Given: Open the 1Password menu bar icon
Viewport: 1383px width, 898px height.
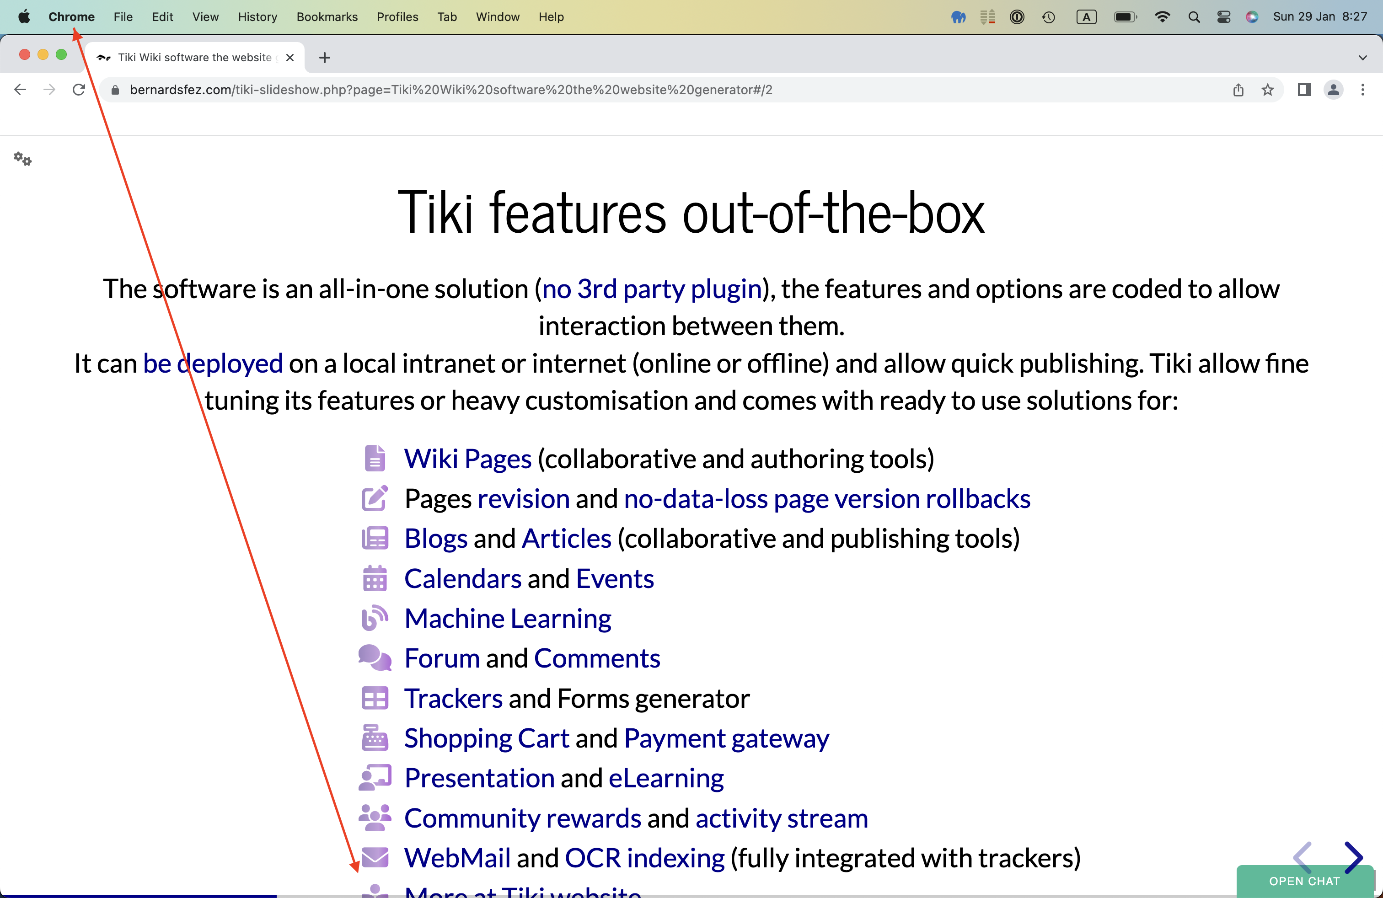Looking at the screenshot, I should 1017,17.
